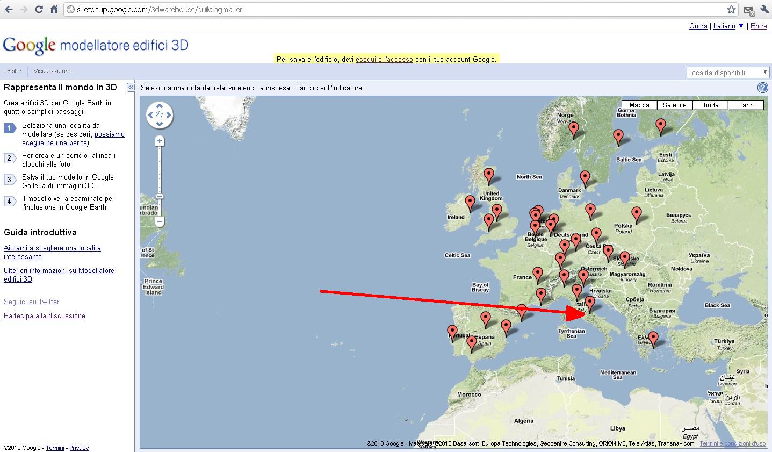The image size is (772, 452).
Task: Select the marker above the United Kingdom label
Action: [x=488, y=176]
